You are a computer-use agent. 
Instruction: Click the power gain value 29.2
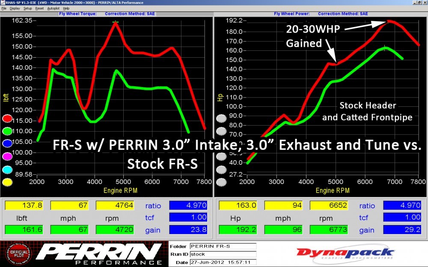[402, 229]
